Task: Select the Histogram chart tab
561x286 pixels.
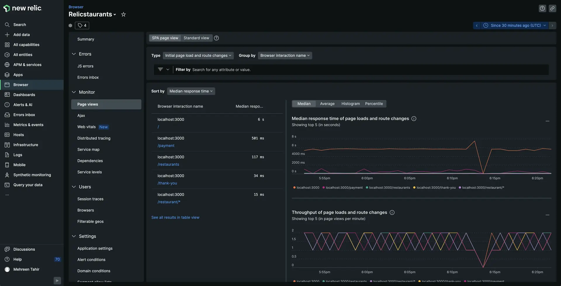Action: pos(351,104)
